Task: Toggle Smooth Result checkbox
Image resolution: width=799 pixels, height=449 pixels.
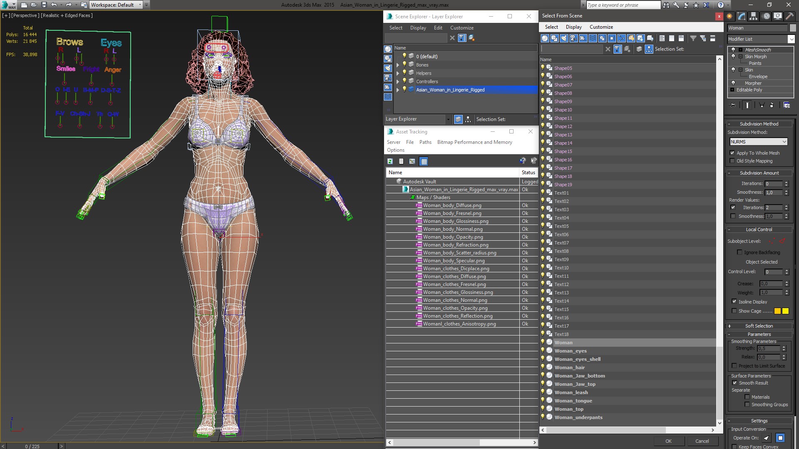Action: point(734,382)
